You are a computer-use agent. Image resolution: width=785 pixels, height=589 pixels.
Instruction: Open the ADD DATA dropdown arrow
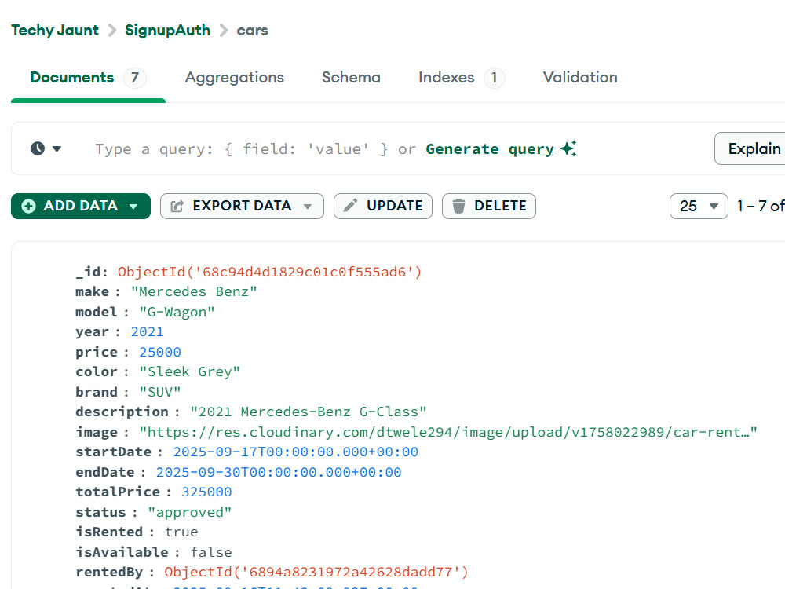(x=133, y=207)
